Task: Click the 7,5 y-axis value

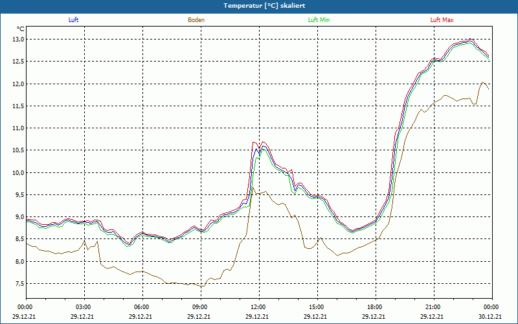Action: coord(20,284)
